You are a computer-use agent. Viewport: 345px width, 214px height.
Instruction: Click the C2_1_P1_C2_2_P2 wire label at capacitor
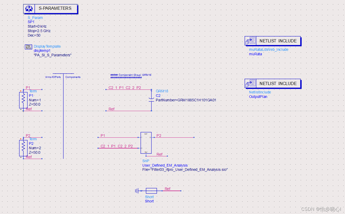(125, 88)
